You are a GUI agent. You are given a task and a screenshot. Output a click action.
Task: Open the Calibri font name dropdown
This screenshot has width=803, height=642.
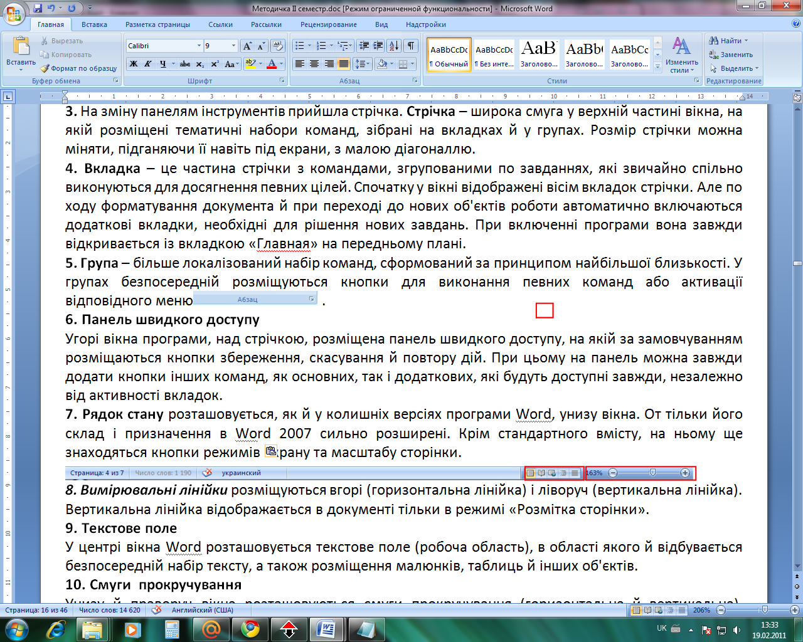click(199, 46)
